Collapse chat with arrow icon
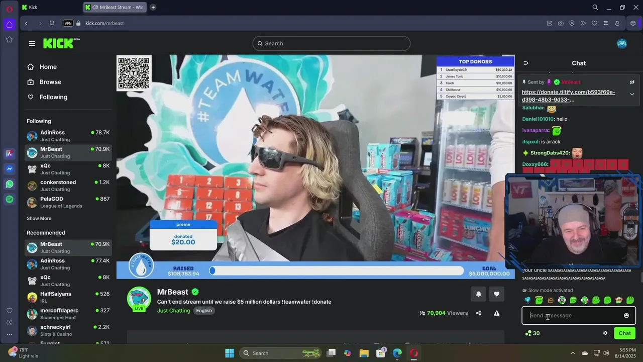Image resolution: width=643 pixels, height=362 pixels. pos(526,63)
